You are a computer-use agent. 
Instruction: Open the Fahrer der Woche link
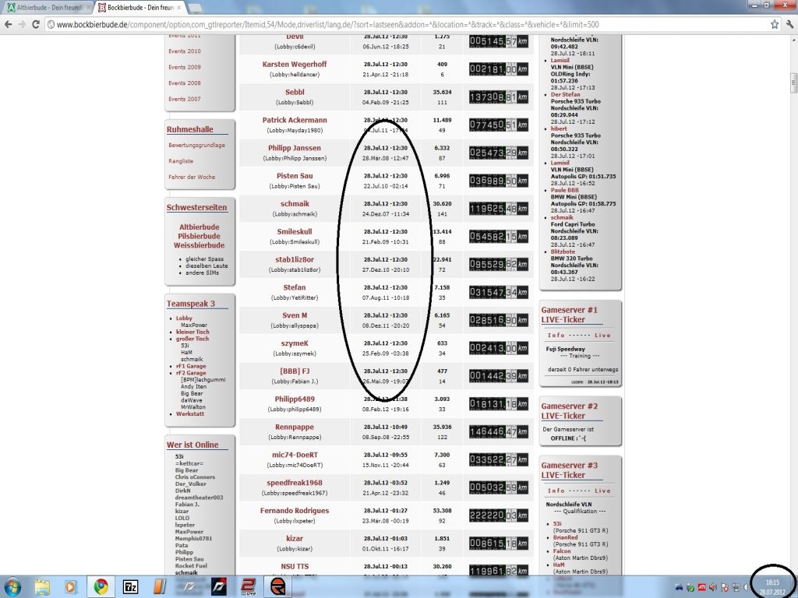(x=192, y=177)
